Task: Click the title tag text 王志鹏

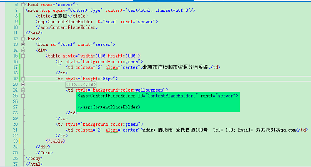Action: point(60,16)
